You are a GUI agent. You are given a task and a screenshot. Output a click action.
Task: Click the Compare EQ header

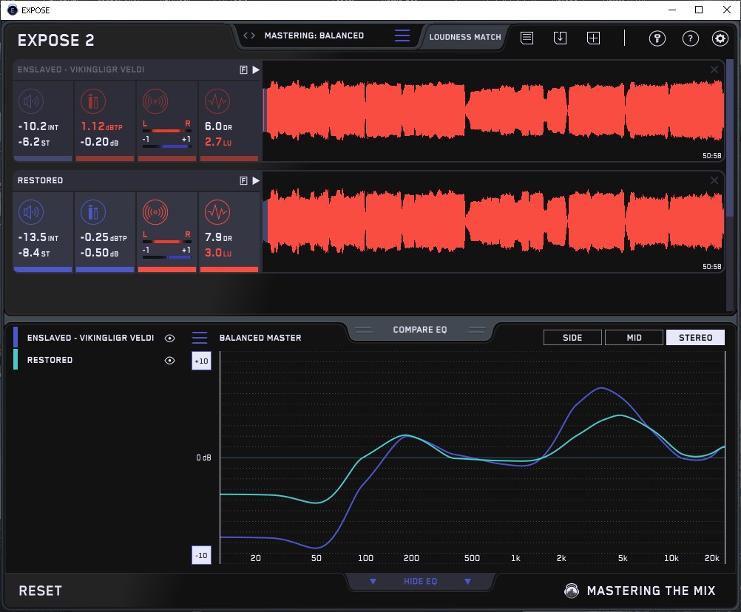point(419,330)
